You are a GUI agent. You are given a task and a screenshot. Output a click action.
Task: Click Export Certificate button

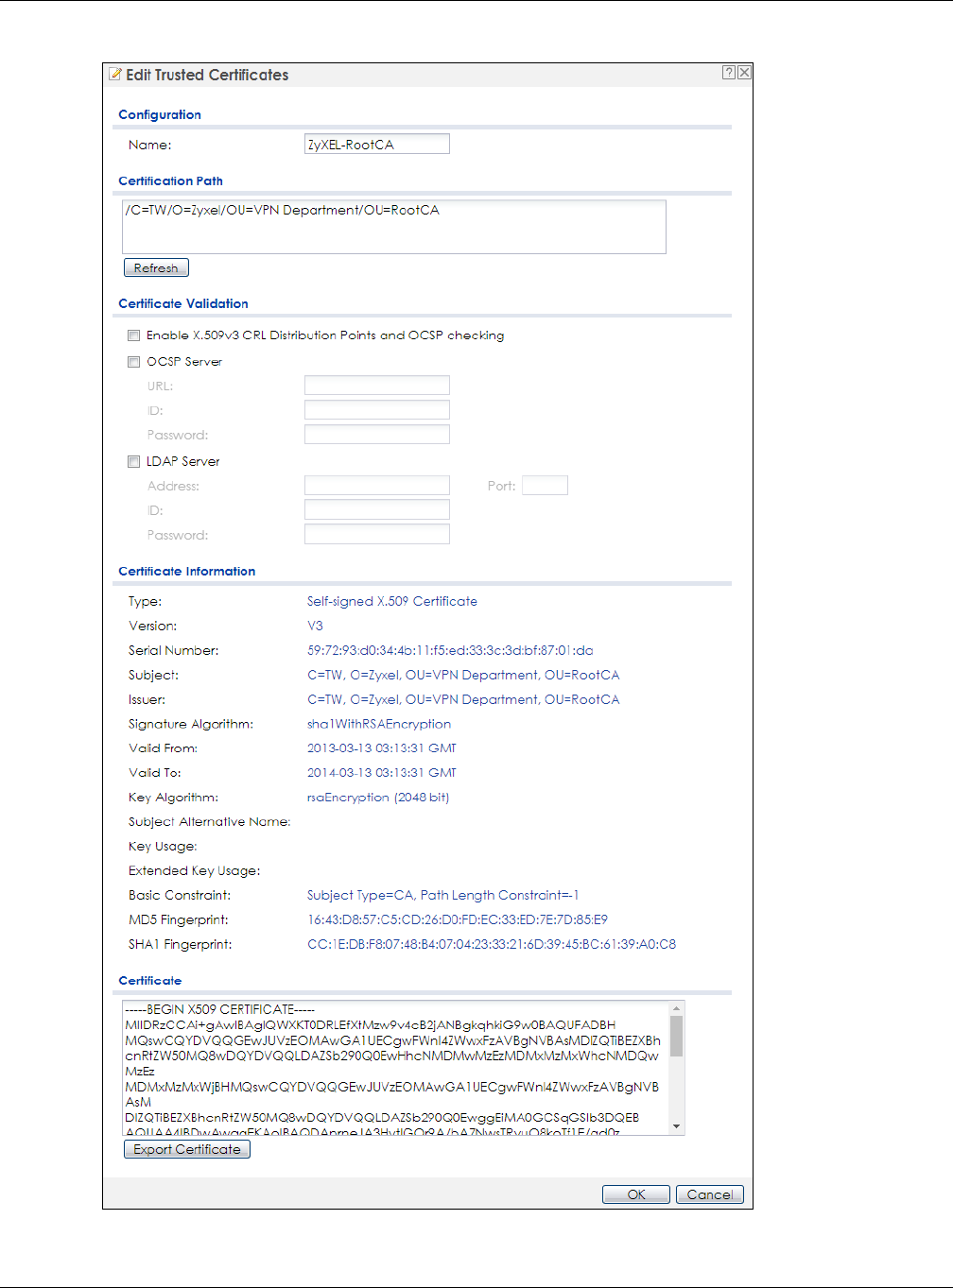click(x=187, y=1149)
